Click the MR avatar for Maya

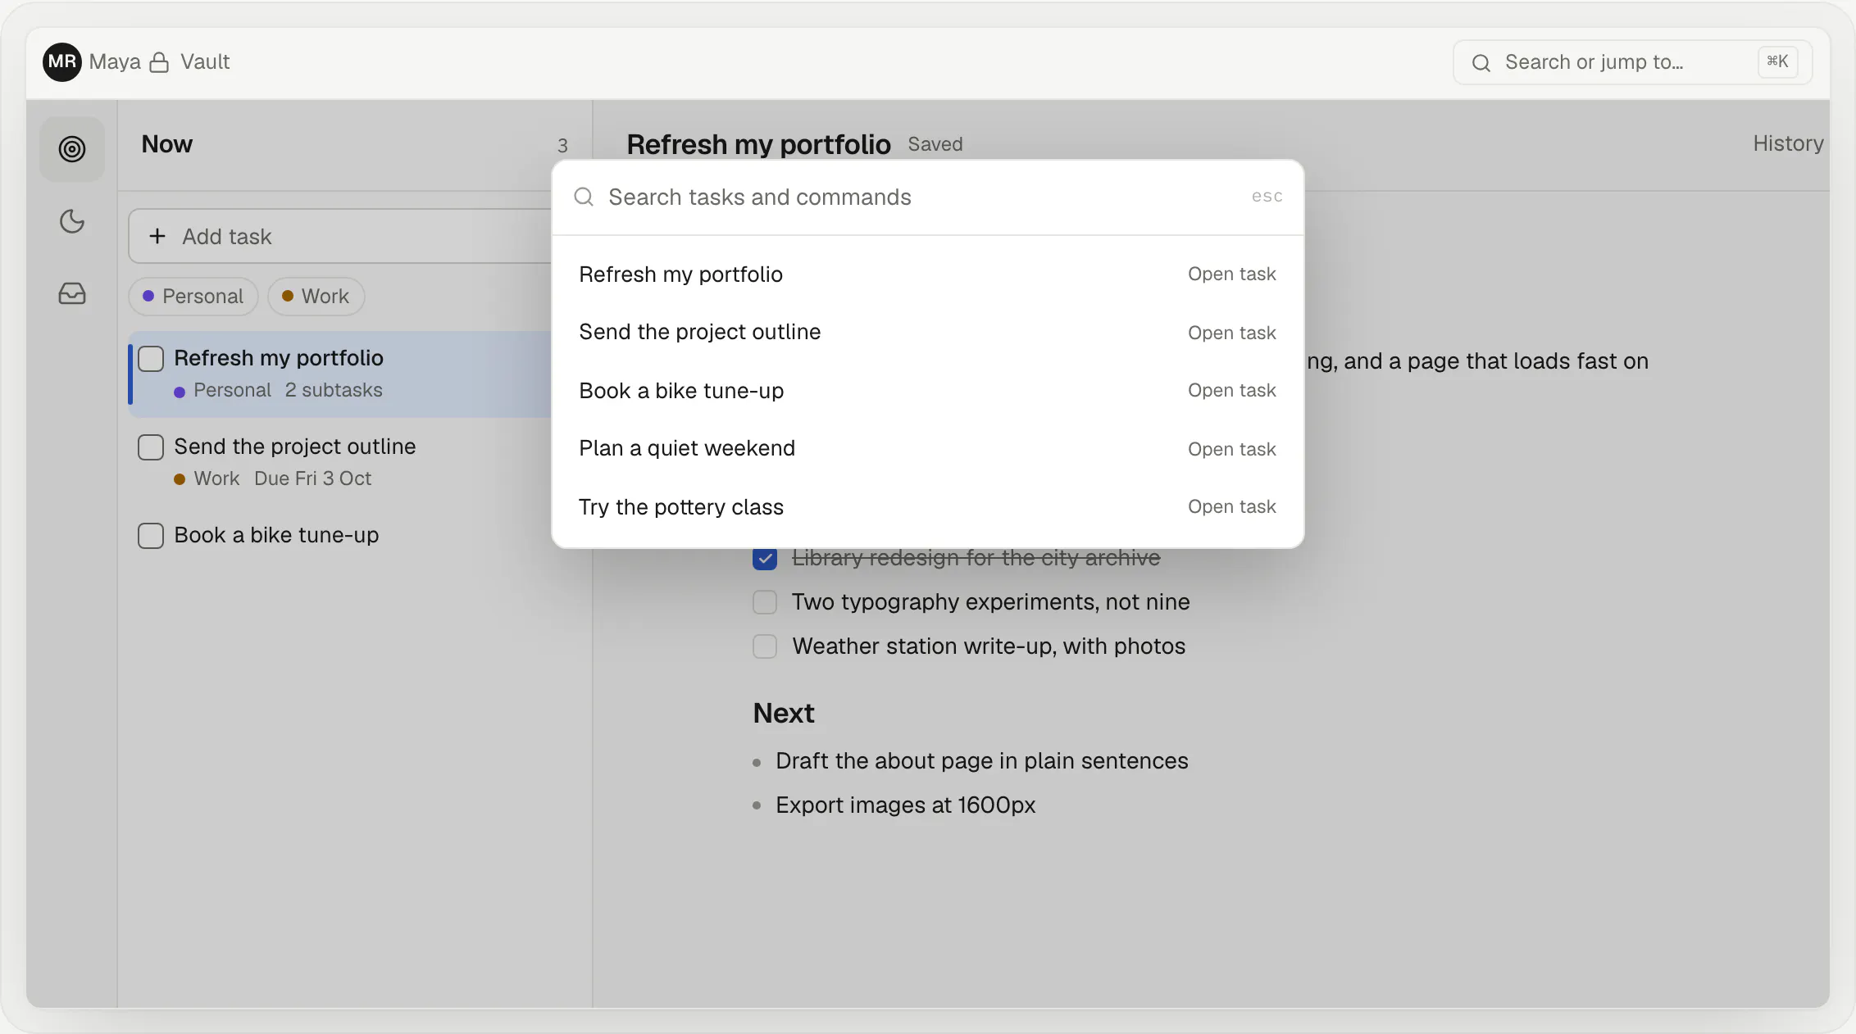click(x=62, y=62)
